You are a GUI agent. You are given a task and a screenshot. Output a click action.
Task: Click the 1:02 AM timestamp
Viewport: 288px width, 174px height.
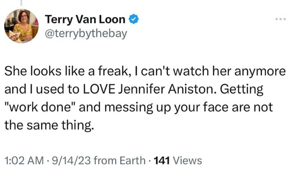pyautogui.click(x=23, y=160)
